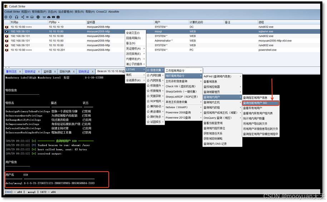This screenshot has width=327, height=202.
Task: Expand AdFind (查询域内信息) submenu
Action: pos(222,77)
